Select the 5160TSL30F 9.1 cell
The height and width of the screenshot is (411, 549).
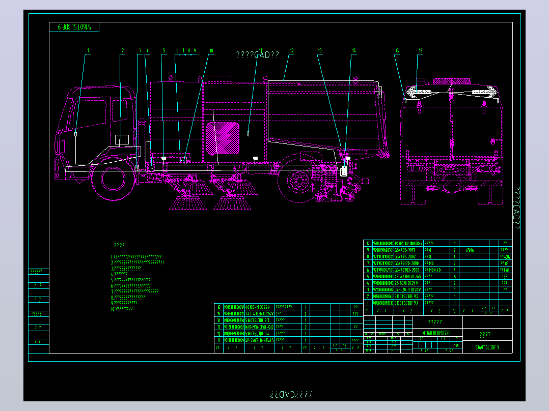click(408, 303)
